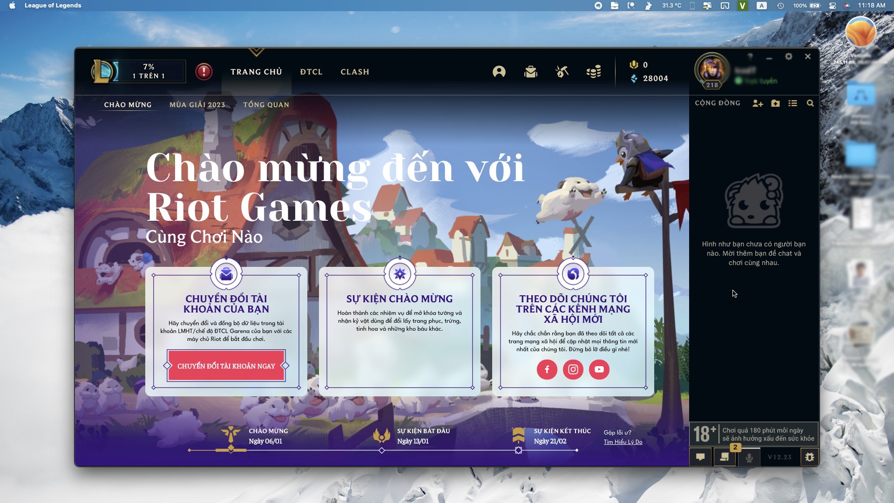This screenshot has height=503, width=894.
Task: Open the Loot hammer icon
Action: point(562,72)
